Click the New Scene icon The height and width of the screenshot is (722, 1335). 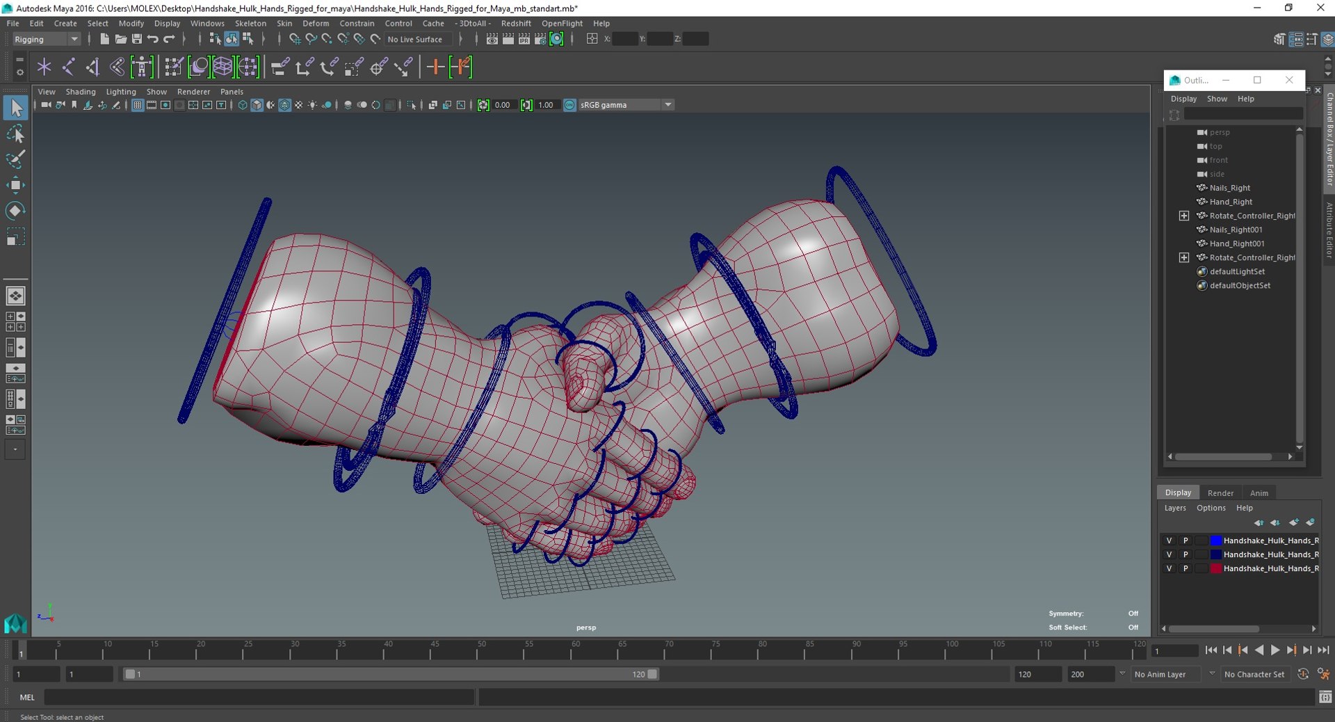tap(104, 39)
